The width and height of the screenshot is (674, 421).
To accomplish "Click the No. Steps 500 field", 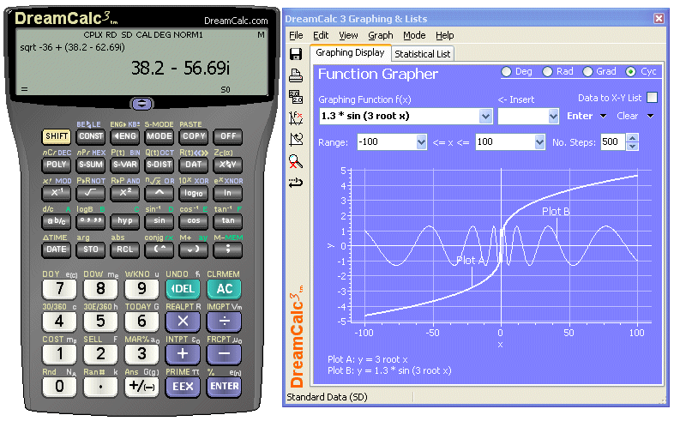I will (613, 142).
